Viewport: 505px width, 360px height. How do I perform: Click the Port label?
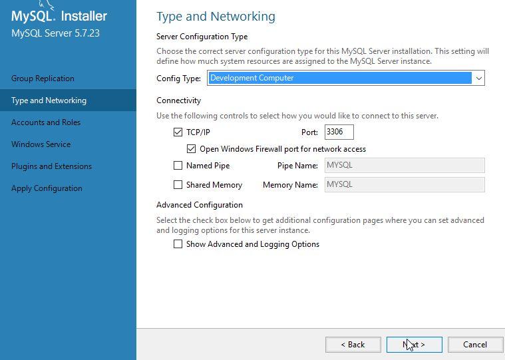pyautogui.click(x=309, y=132)
